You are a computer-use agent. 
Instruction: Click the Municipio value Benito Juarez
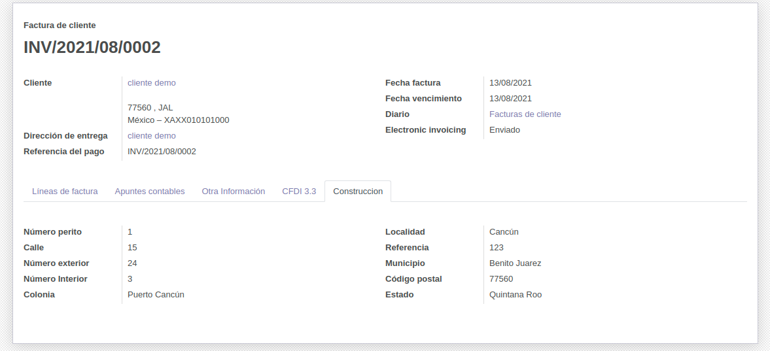[x=515, y=263]
